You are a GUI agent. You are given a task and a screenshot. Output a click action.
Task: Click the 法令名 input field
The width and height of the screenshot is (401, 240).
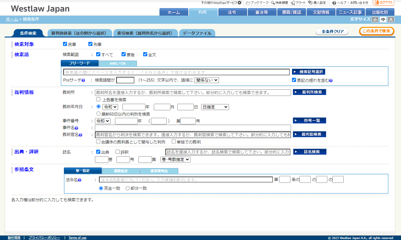point(186,180)
